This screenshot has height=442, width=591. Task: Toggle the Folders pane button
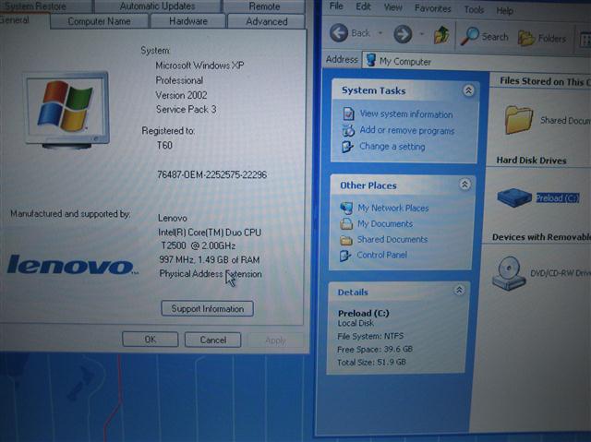[542, 38]
